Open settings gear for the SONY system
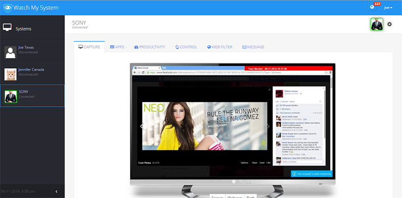 (x=389, y=24)
